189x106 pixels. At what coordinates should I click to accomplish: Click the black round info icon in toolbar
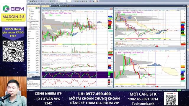55,1
